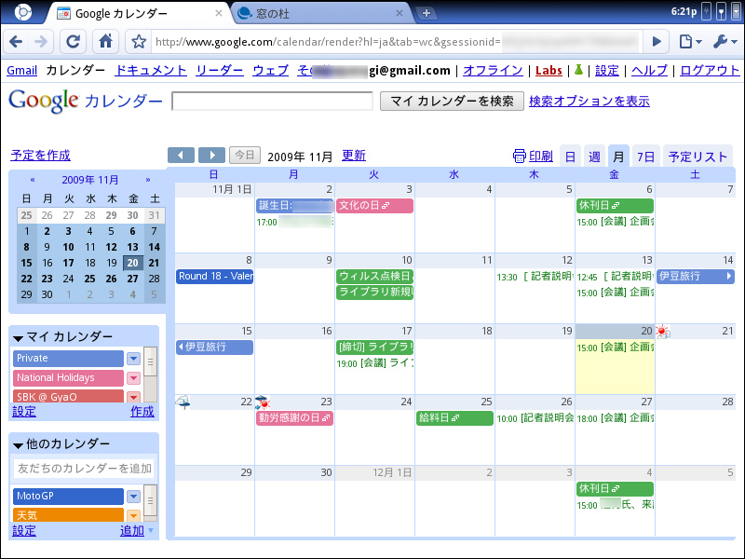
Task: Click inside the calendar search input field
Action: (270, 101)
